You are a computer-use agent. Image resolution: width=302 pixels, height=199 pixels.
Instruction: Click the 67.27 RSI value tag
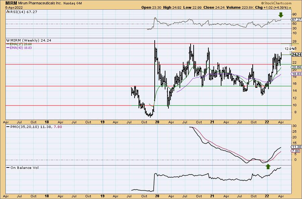pyautogui.click(x=296, y=20)
